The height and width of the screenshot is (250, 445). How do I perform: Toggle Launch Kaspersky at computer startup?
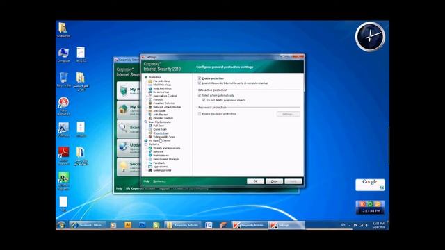[200, 83]
